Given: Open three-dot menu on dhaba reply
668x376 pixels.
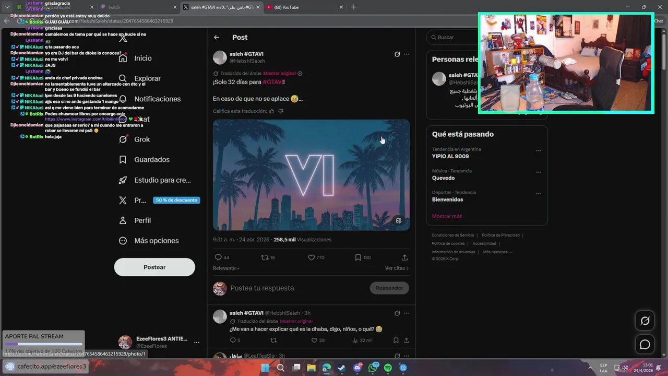Looking at the screenshot, I should [x=407, y=313].
